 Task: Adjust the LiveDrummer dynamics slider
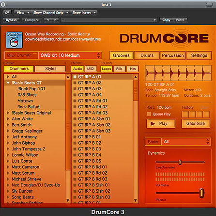coord(180,162)
